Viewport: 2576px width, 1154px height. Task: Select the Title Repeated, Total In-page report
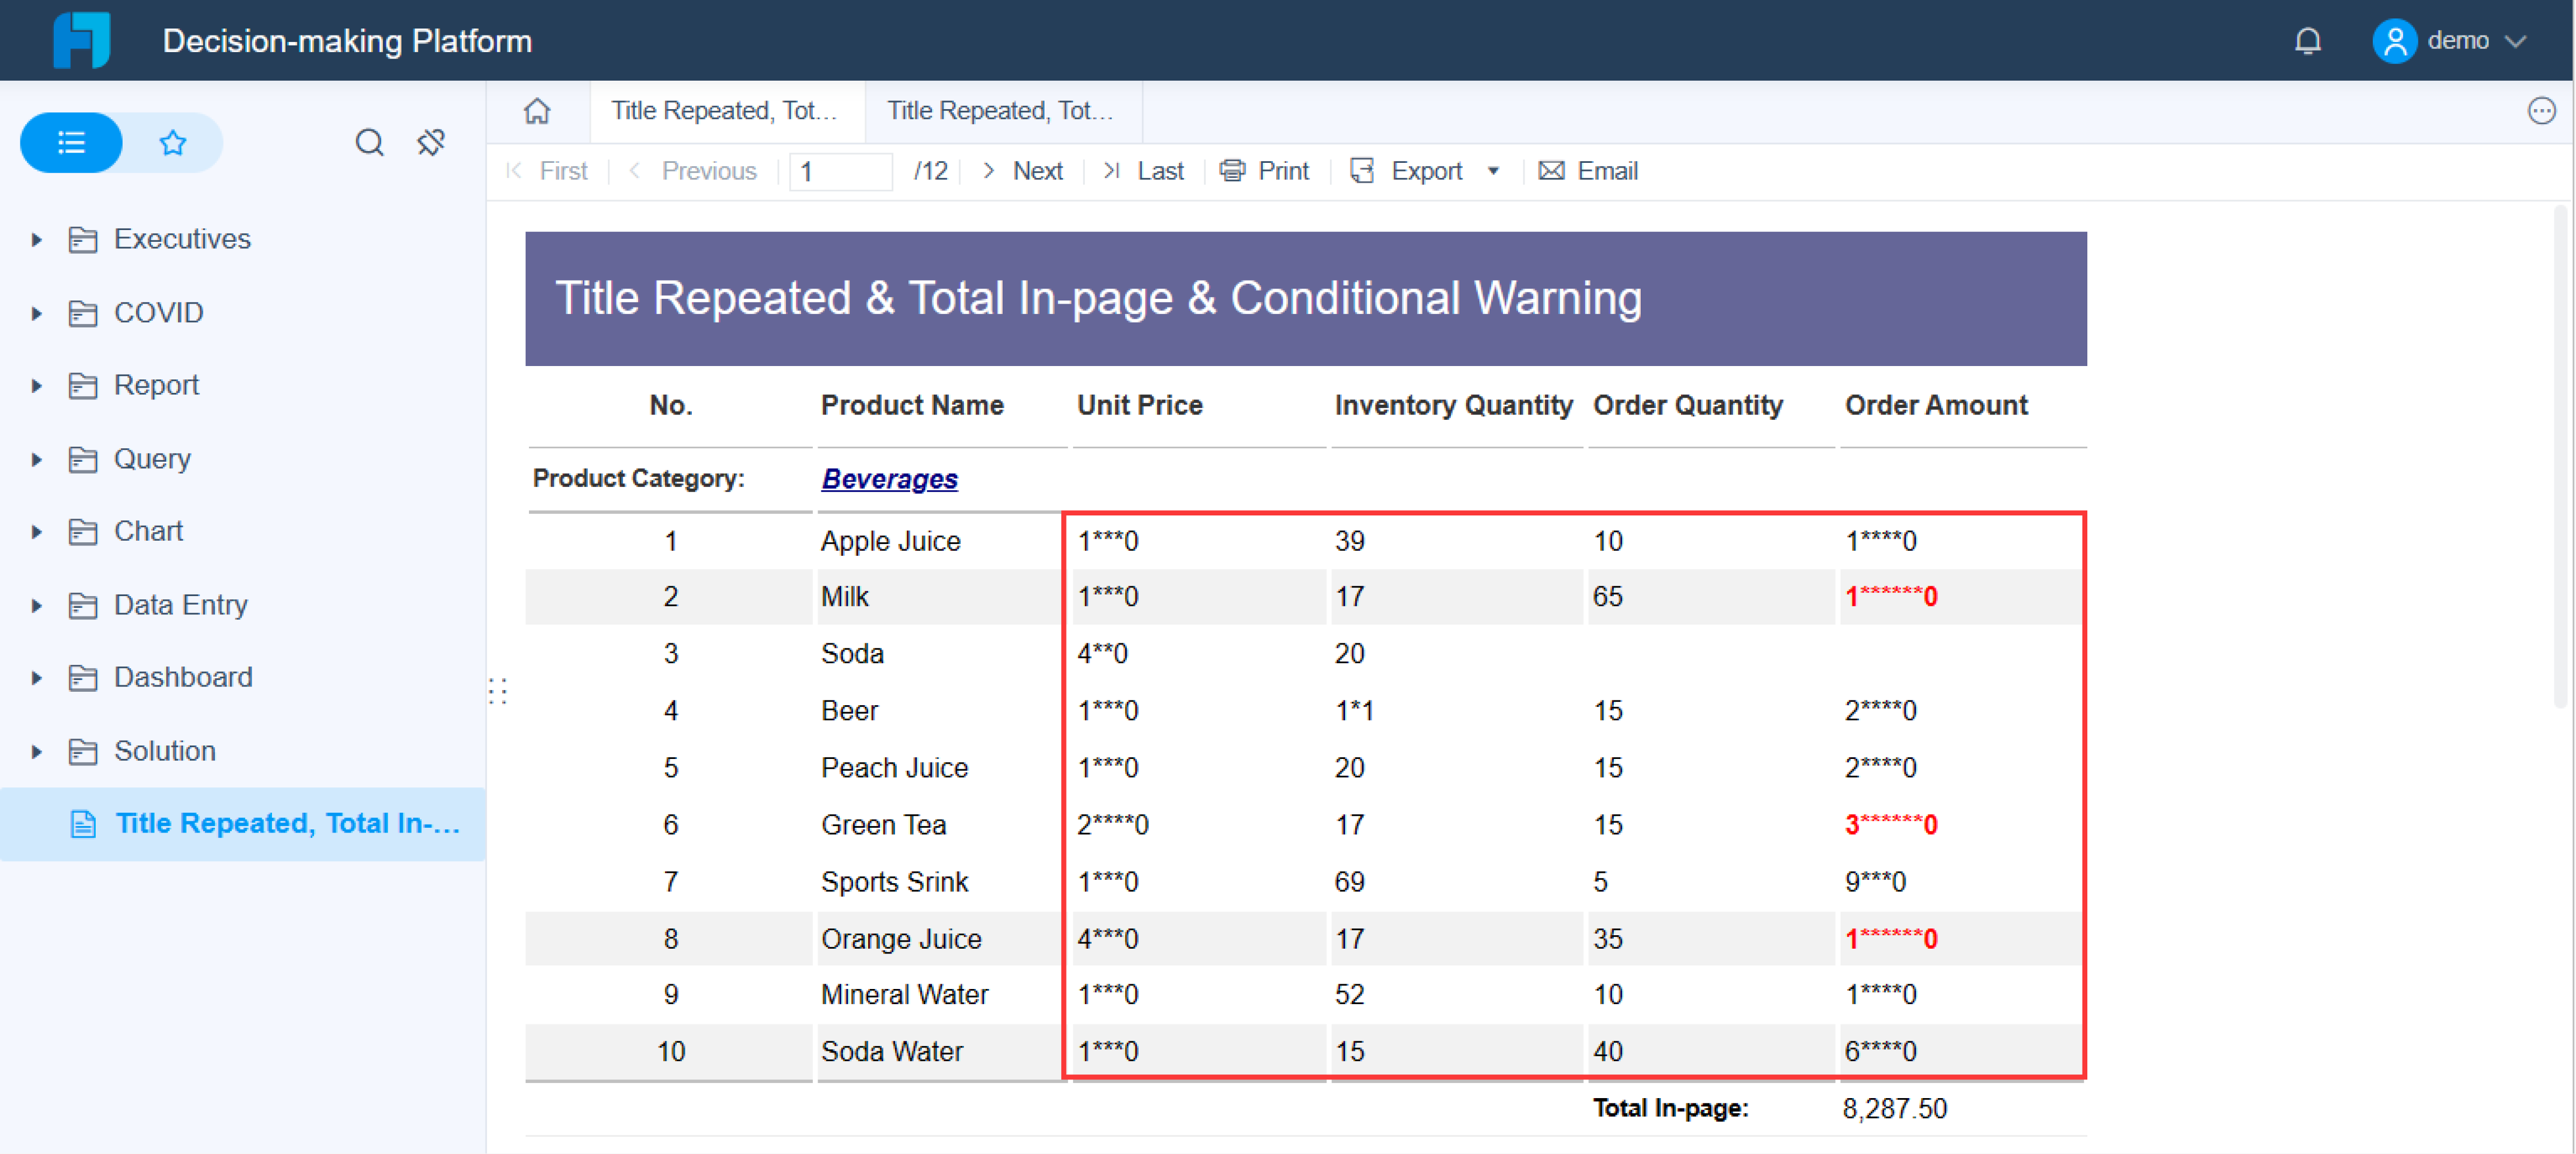point(286,823)
